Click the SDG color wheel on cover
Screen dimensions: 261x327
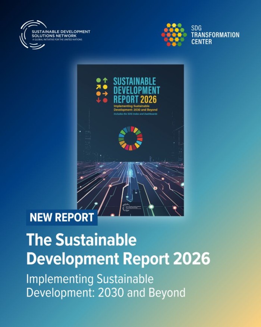(x=130, y=138)
